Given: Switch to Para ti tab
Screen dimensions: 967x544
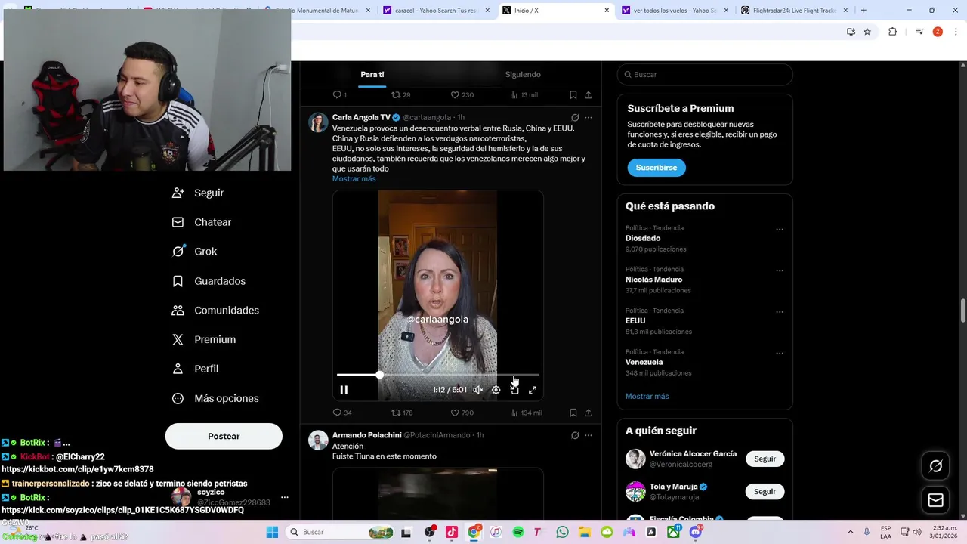Looking at the screenshot, I should pos(372,74).
